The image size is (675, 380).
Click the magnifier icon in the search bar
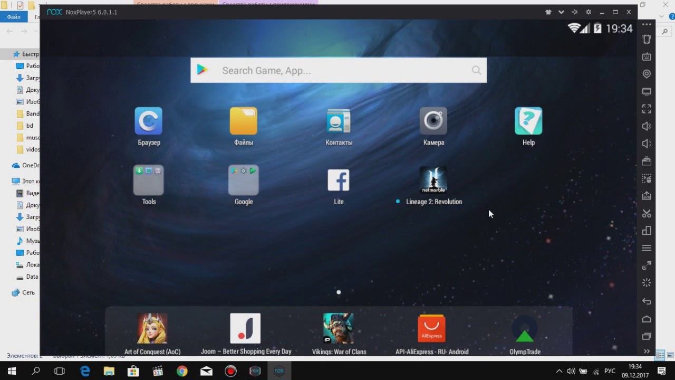(477, 70)
